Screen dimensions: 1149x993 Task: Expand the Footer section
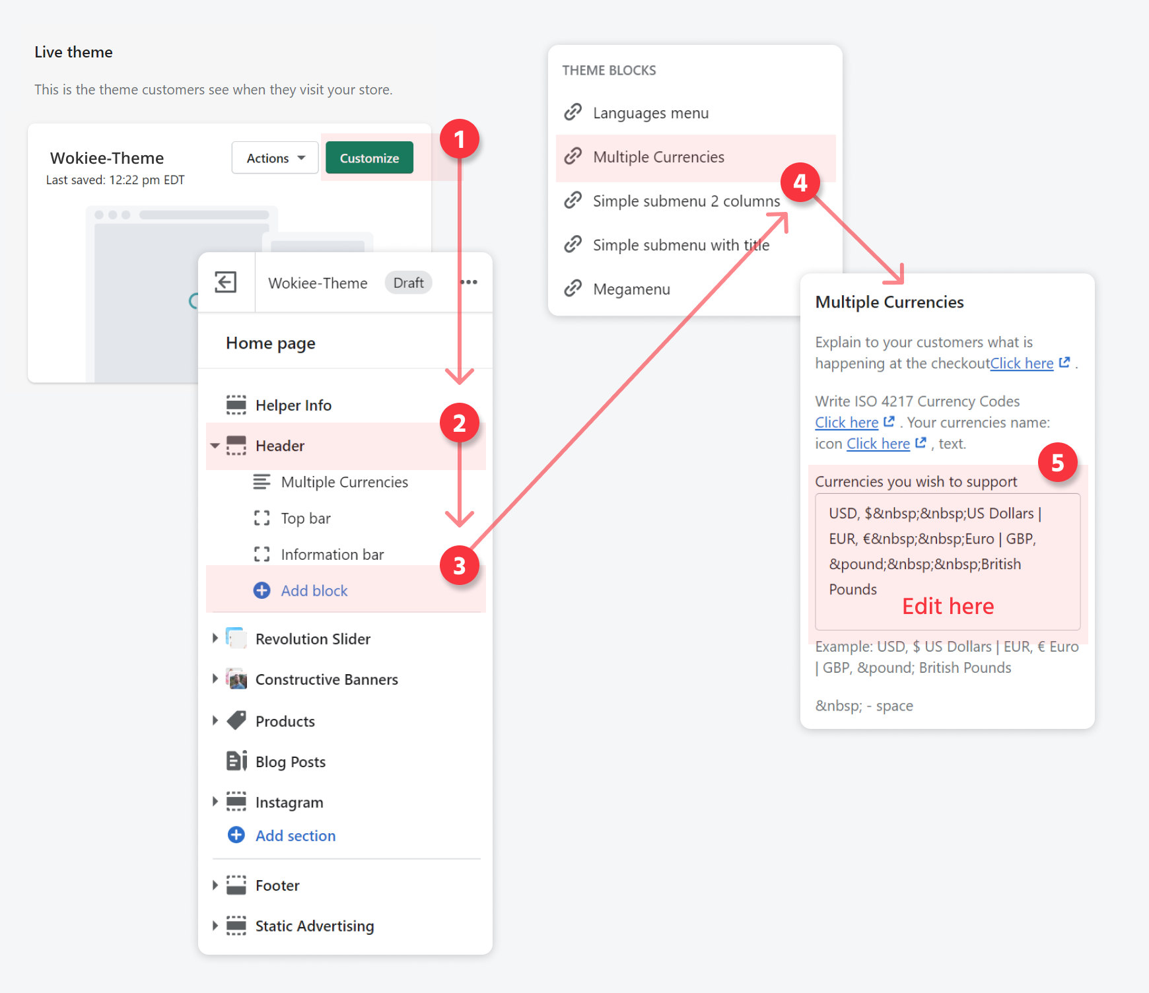pos(215,885)
